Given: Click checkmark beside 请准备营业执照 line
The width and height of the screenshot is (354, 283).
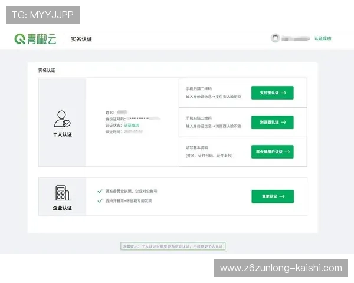Looking at the screenshot, I should (x=100, y=191).
